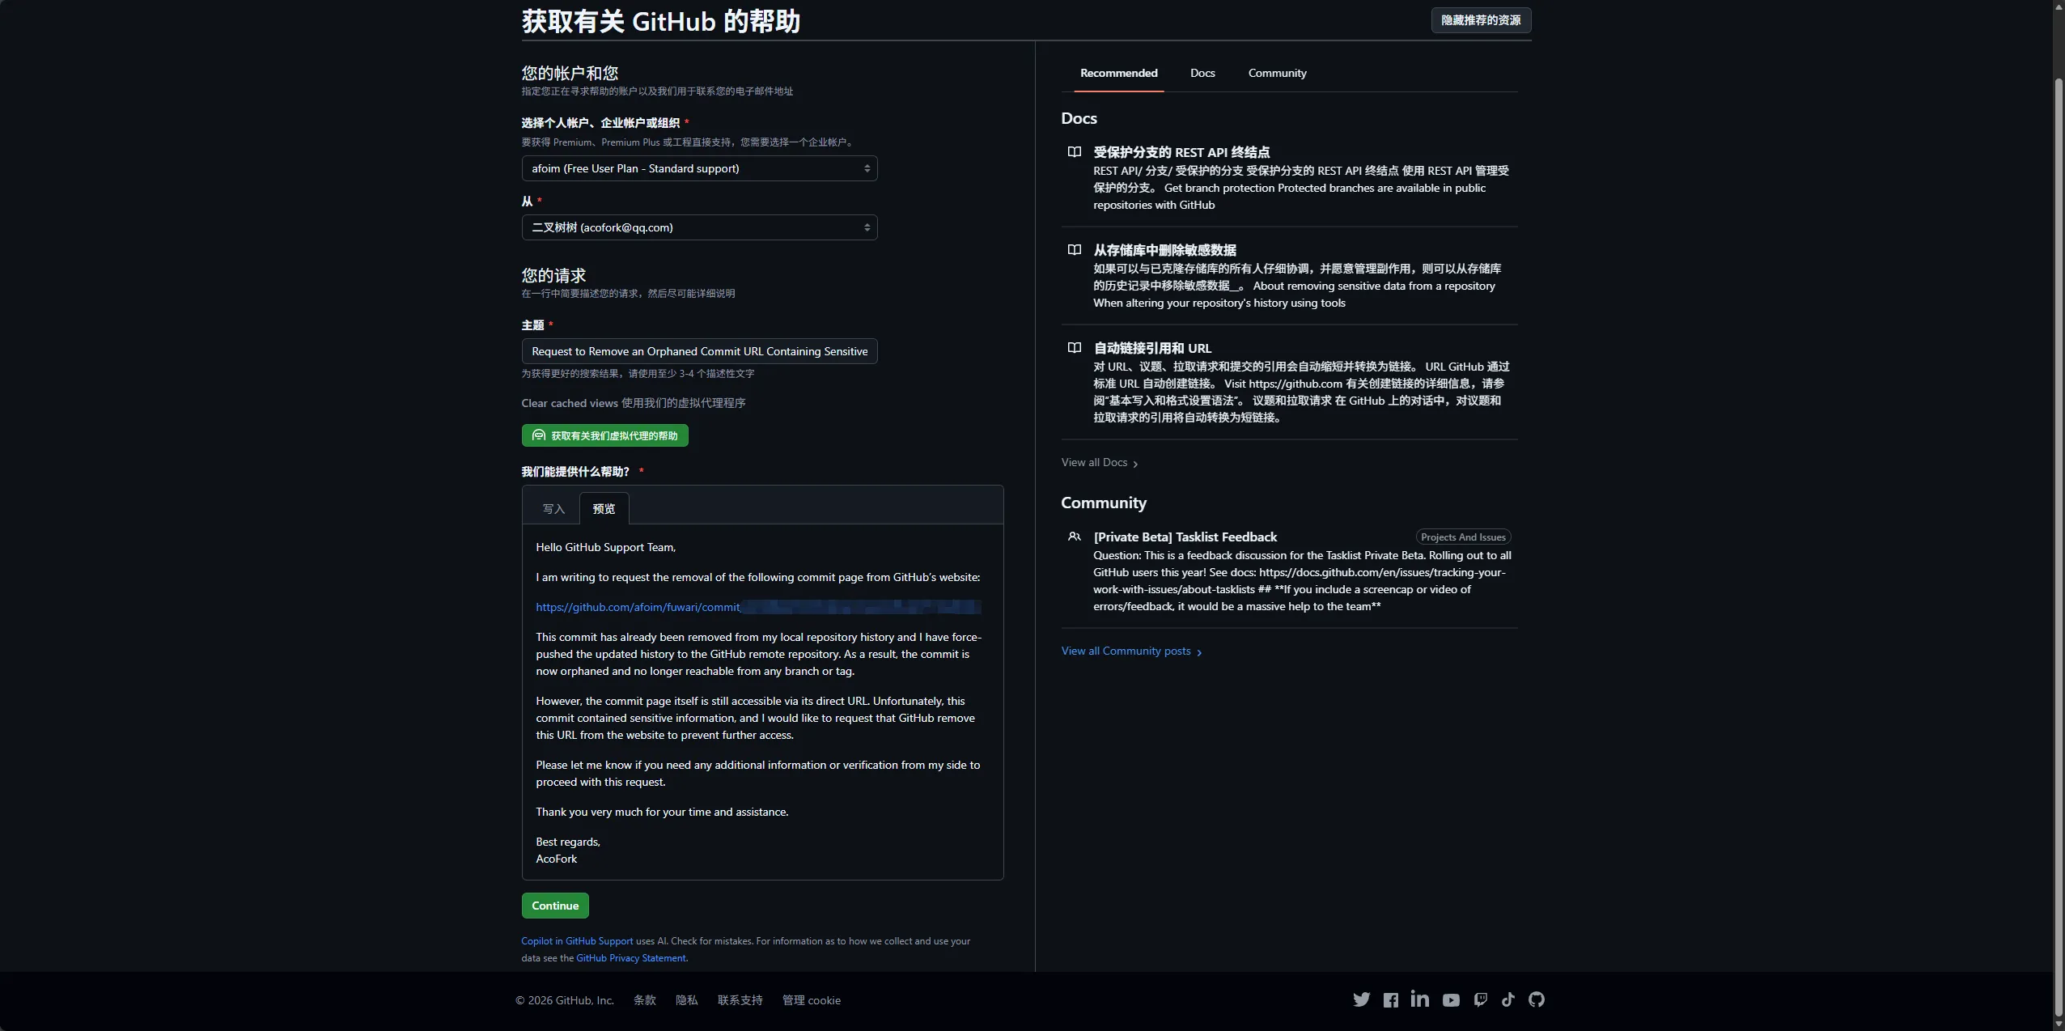Click the TikTok icon in the footer

point(1507,999)
